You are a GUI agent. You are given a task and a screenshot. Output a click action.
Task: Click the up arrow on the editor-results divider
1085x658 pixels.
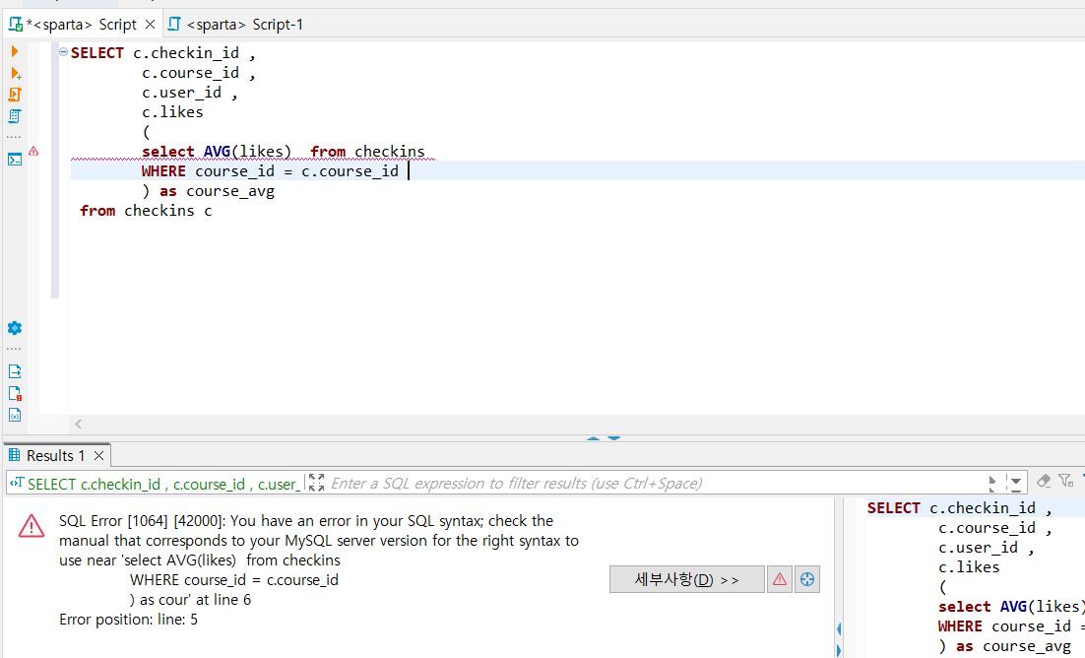tap(593, 438)
